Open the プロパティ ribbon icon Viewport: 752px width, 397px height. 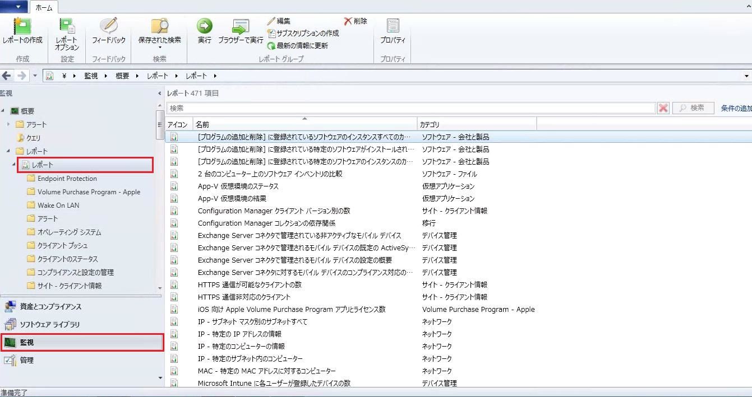coord(393,31)
